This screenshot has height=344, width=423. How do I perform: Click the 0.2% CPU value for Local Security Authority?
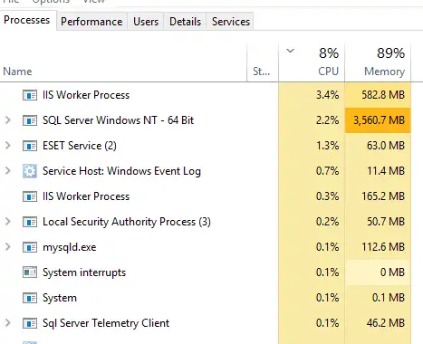tap(327, 222)
